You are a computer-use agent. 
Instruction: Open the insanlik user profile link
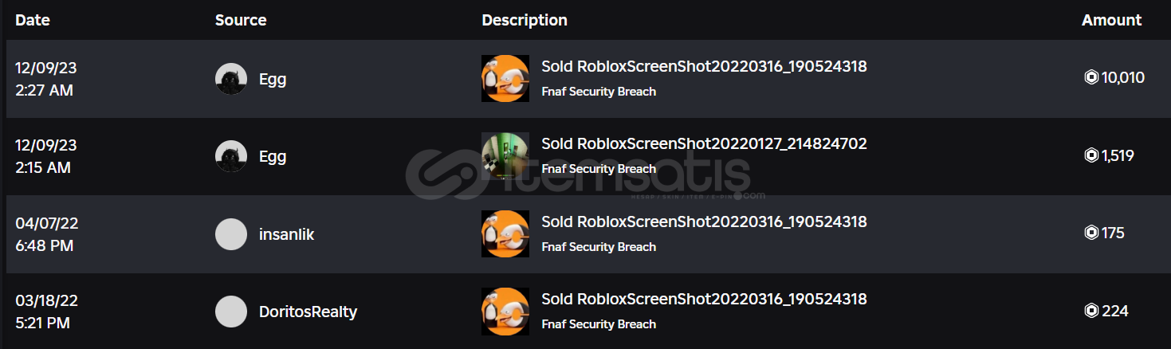click(x=286, y=234)
